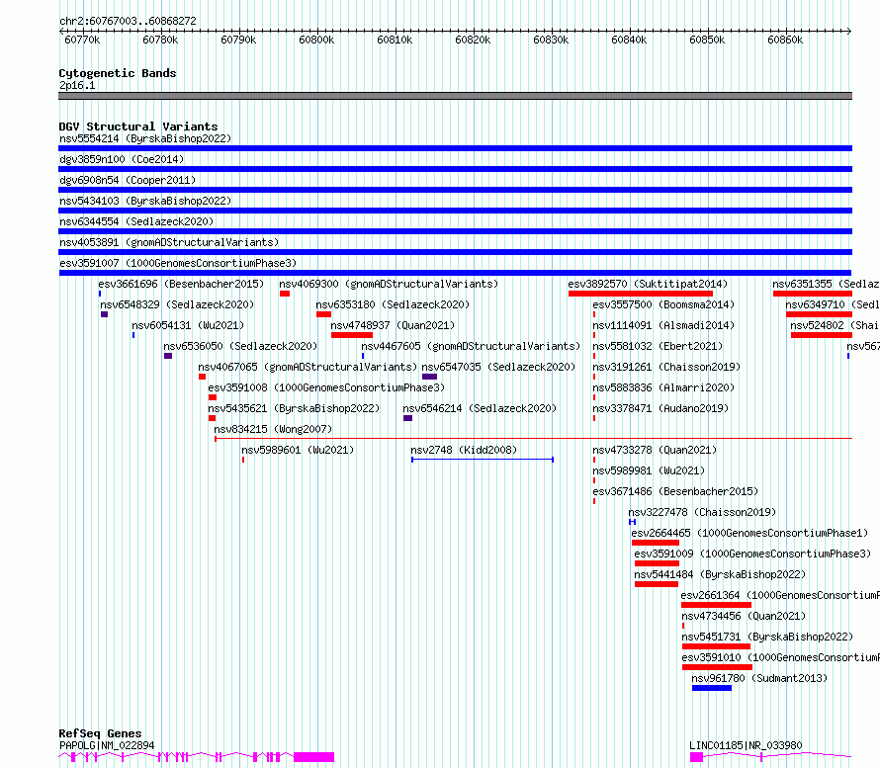Click the LINC01185 first exon block
The width and height of the screenshot is (880, 768).
(x=696, y=757)
